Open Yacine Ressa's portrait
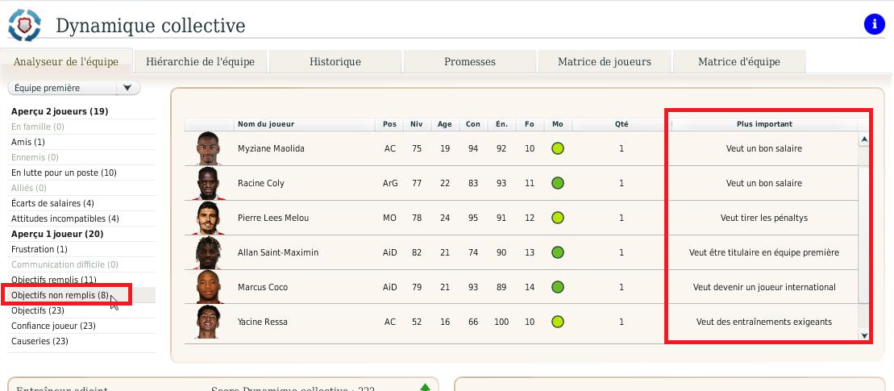Viewport: 894px width, 391px height. 208,322
